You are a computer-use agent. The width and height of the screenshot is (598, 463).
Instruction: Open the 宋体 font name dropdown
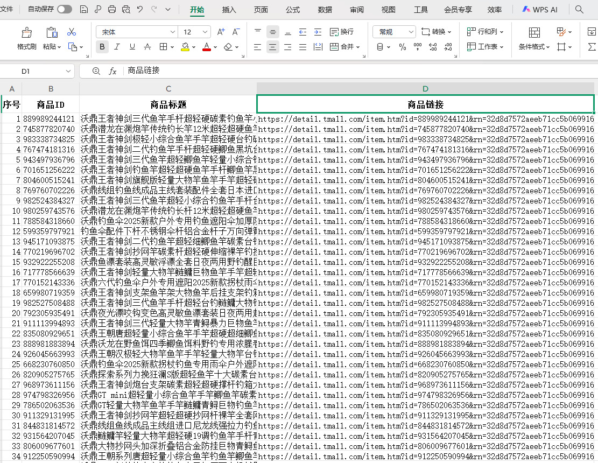point(172,32)
